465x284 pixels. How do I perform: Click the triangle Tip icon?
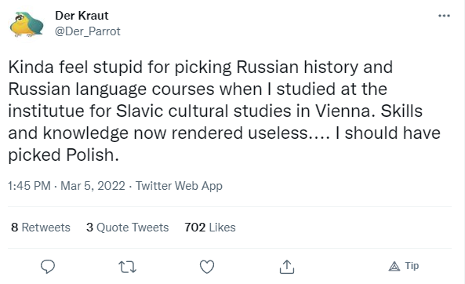click(x=394, y=267)
